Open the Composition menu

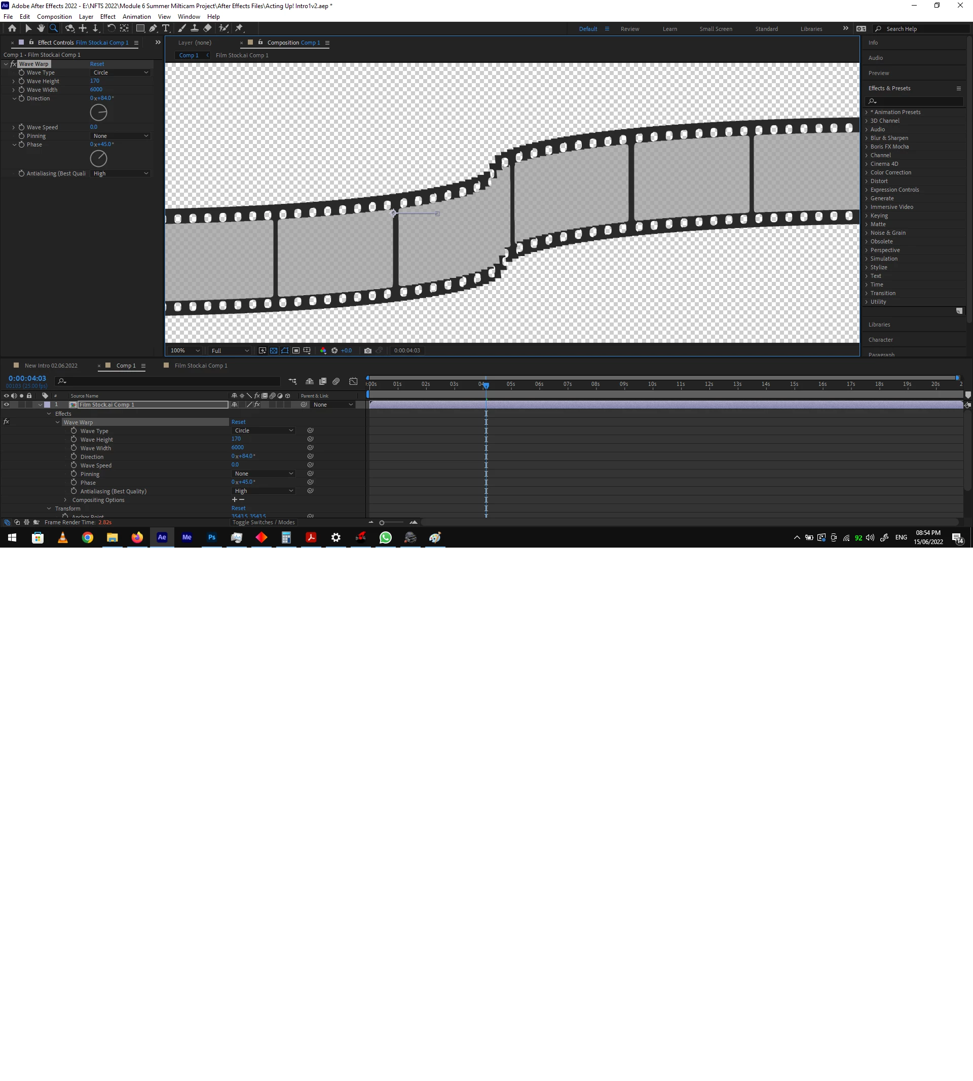coord(54,17)
